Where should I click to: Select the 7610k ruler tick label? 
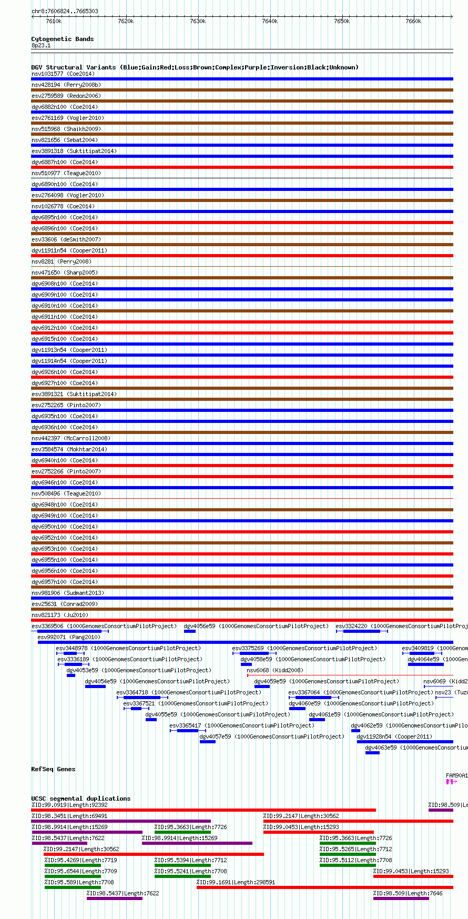point(54,21)
